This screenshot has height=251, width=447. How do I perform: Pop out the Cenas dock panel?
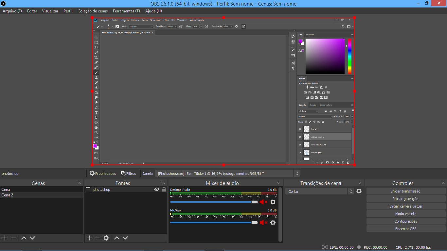coord(79,183)
